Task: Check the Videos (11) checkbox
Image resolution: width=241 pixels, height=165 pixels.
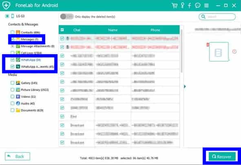Action: [x=13, y=97]
